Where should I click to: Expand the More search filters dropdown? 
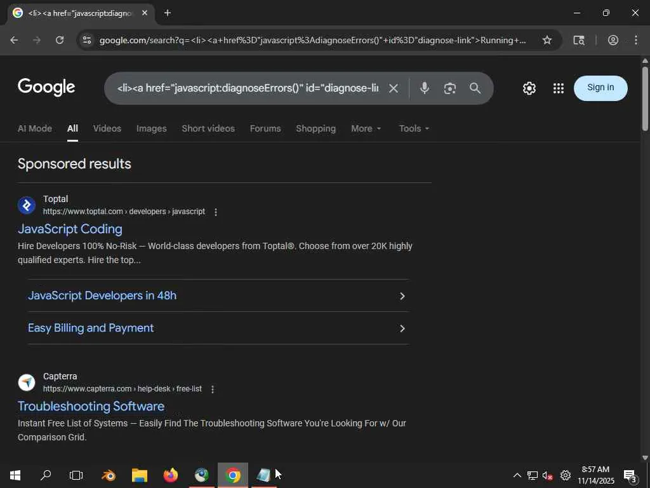[x=366, y=128]
